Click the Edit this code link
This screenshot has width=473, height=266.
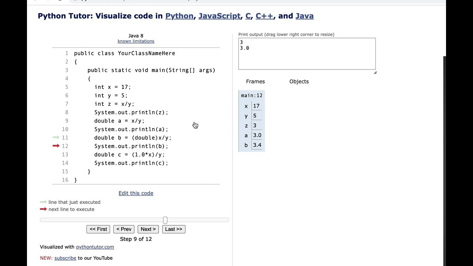tap(136, 193)
